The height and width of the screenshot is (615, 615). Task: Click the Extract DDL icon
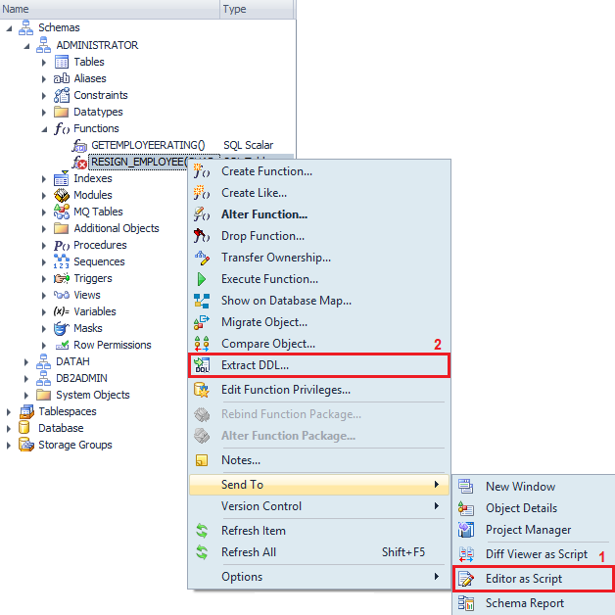(x=203, y=365)
